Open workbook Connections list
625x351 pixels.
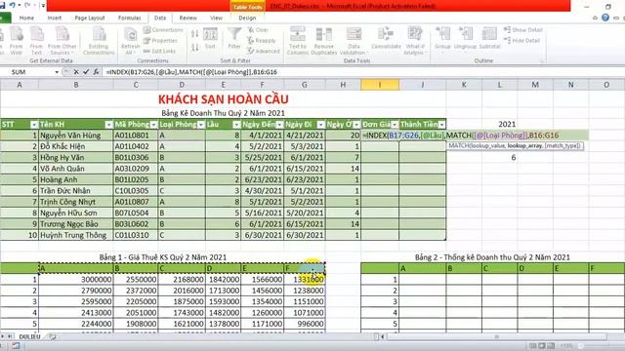(x=163, y=30)
